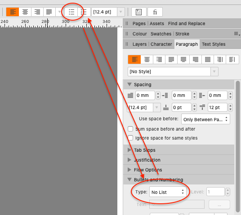
Task: Switch to the Character tab
Action: pos(161,44)
